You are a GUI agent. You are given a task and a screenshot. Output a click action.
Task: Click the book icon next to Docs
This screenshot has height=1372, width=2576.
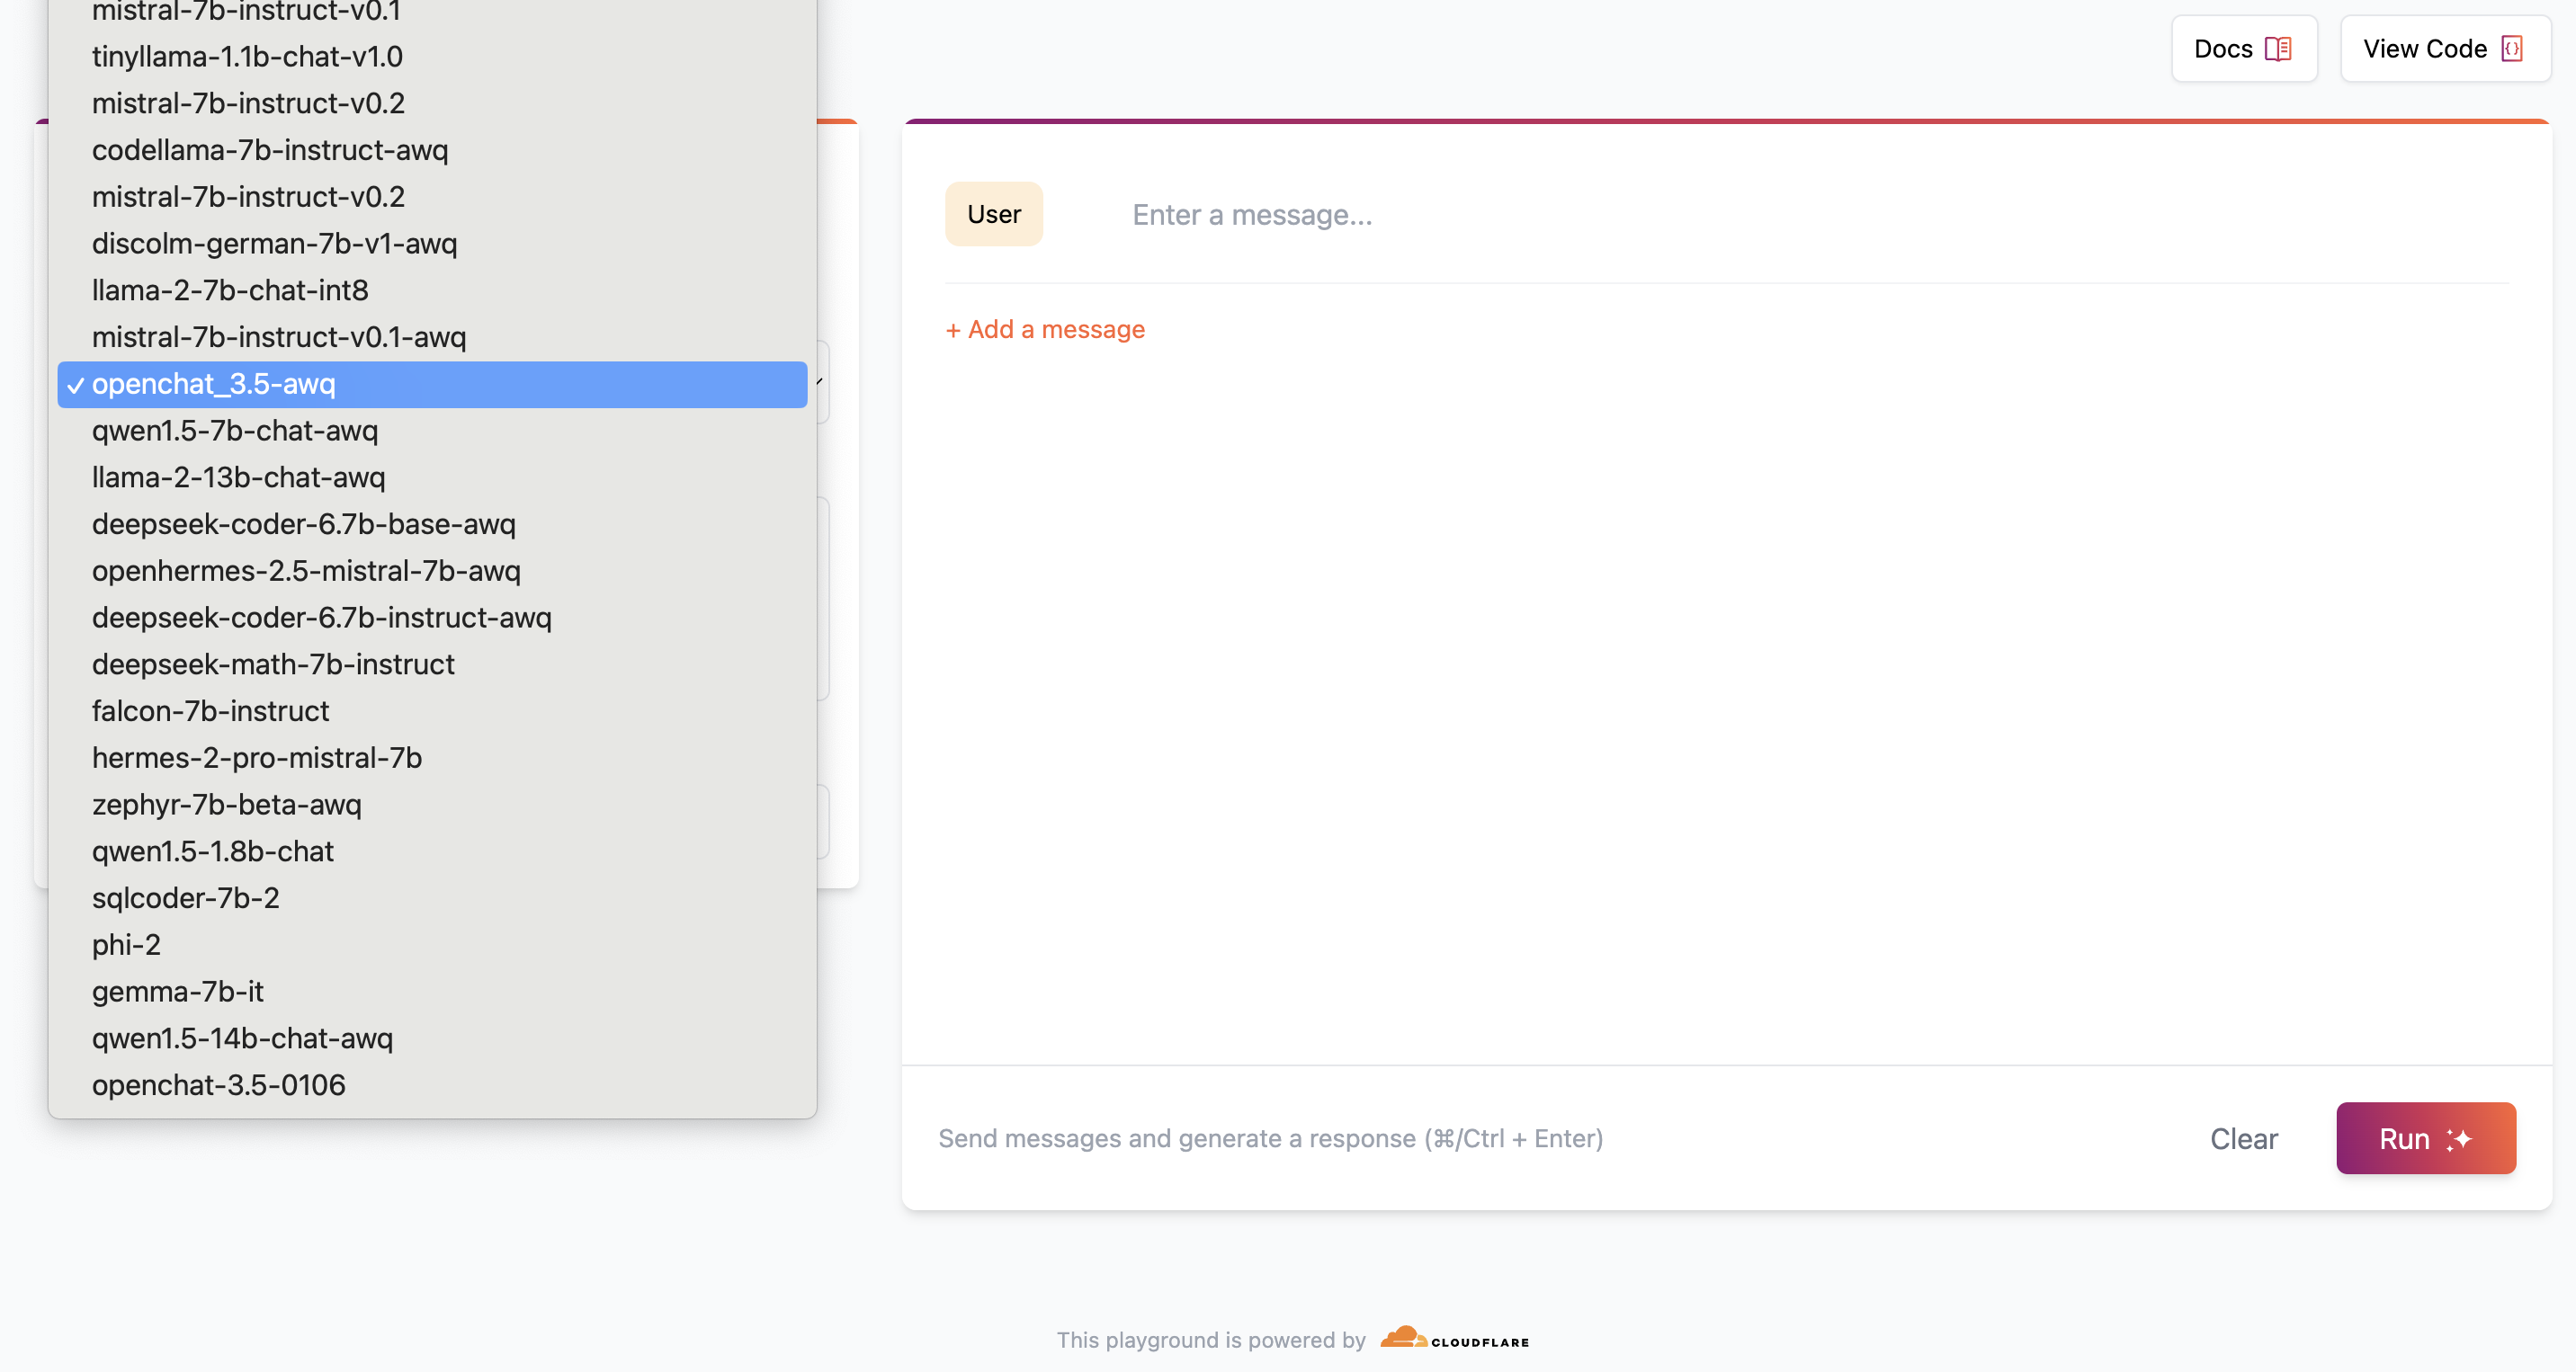(2278, 48)
